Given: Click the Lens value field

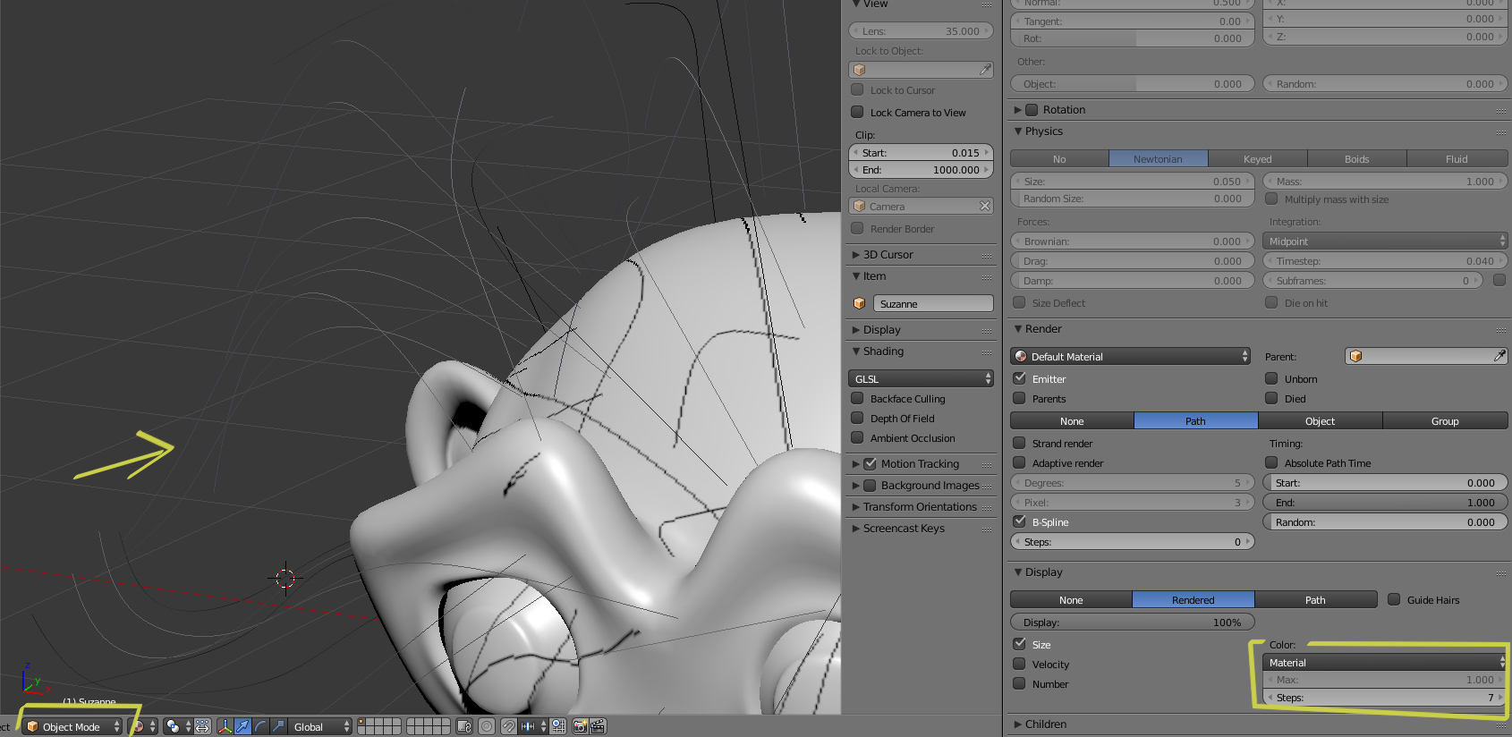Looking at the screenshot, I should tap(921, 31).
